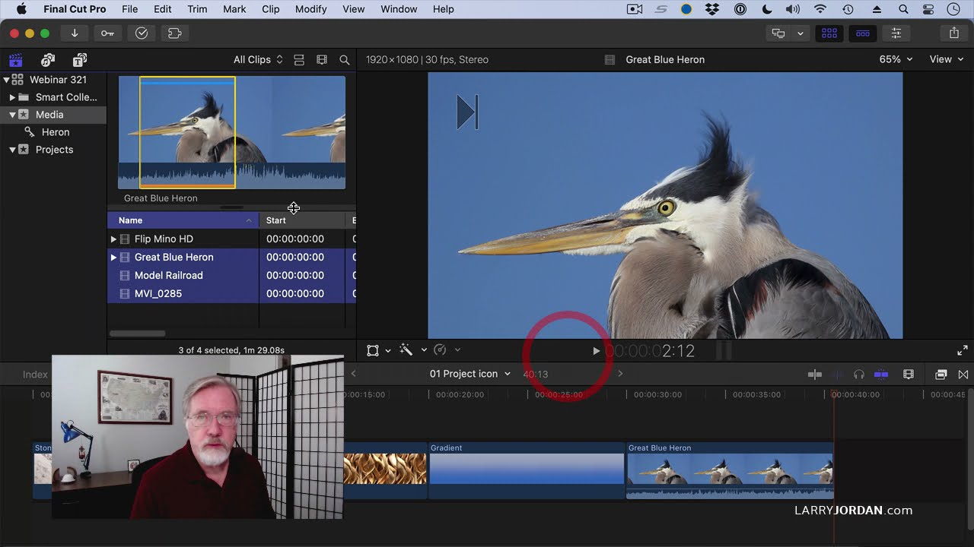This screenshot has height=547, width=974.
Task: Show the Effects browser icon
Action: [941, 375]
